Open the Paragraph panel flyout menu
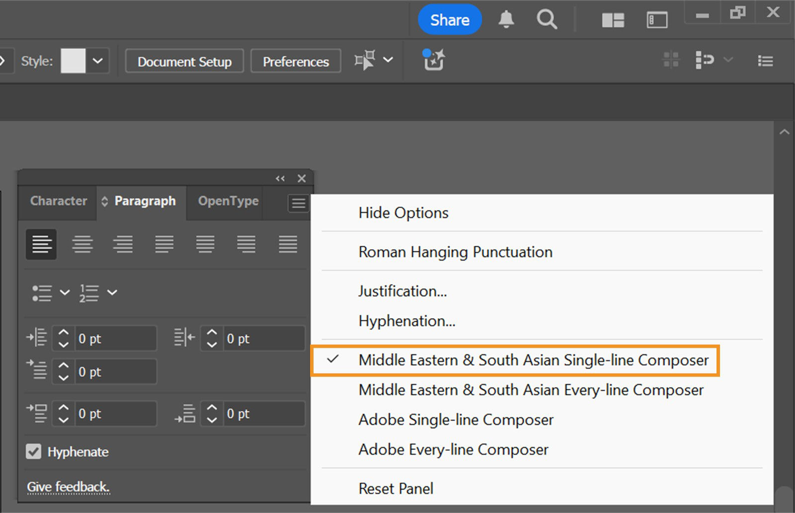The height and width of the screenshot is (513, 795). coord(298,203)
